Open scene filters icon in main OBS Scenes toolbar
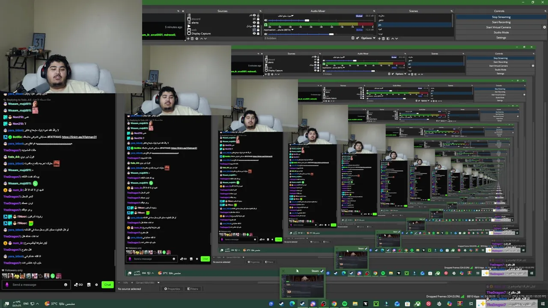 [x=388, y=38]
